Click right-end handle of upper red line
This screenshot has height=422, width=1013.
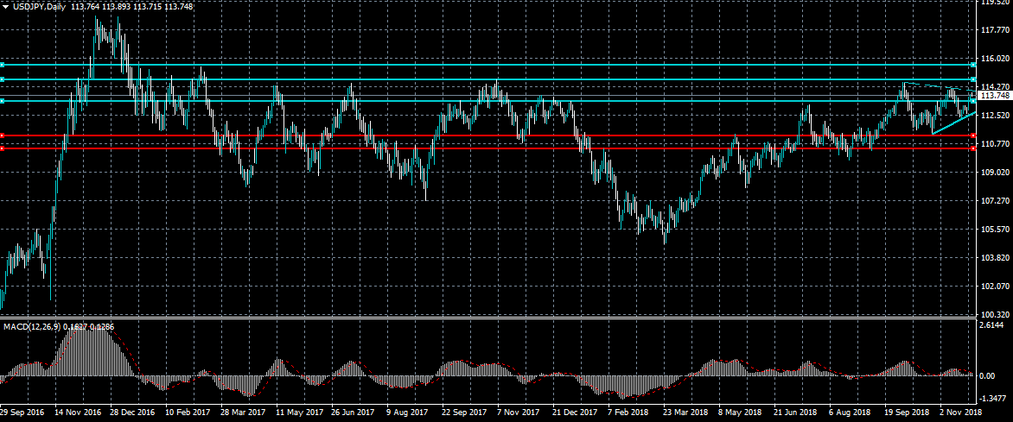tap(973, 135)
